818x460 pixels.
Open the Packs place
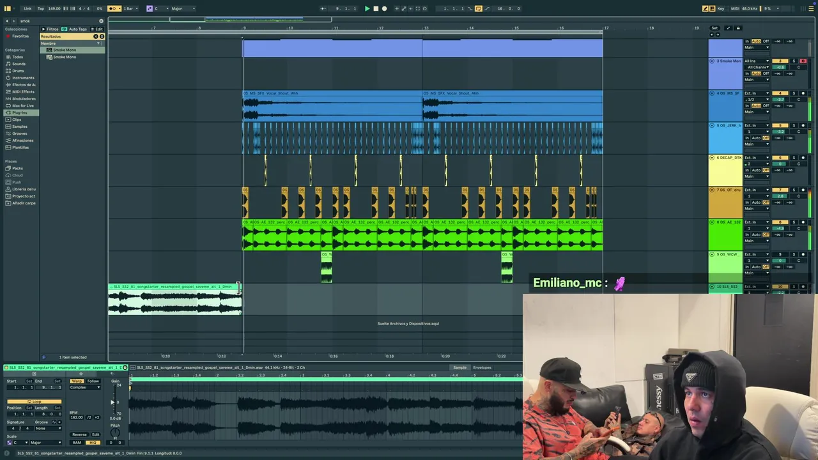click(17, 168)
